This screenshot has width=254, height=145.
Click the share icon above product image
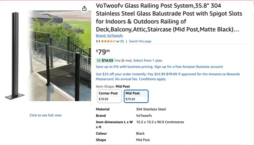click(x=84, y=8)
